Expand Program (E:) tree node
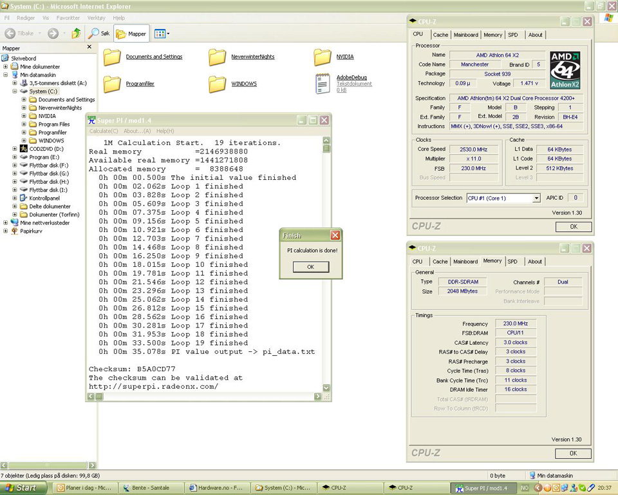 click(x=15, y=157)
